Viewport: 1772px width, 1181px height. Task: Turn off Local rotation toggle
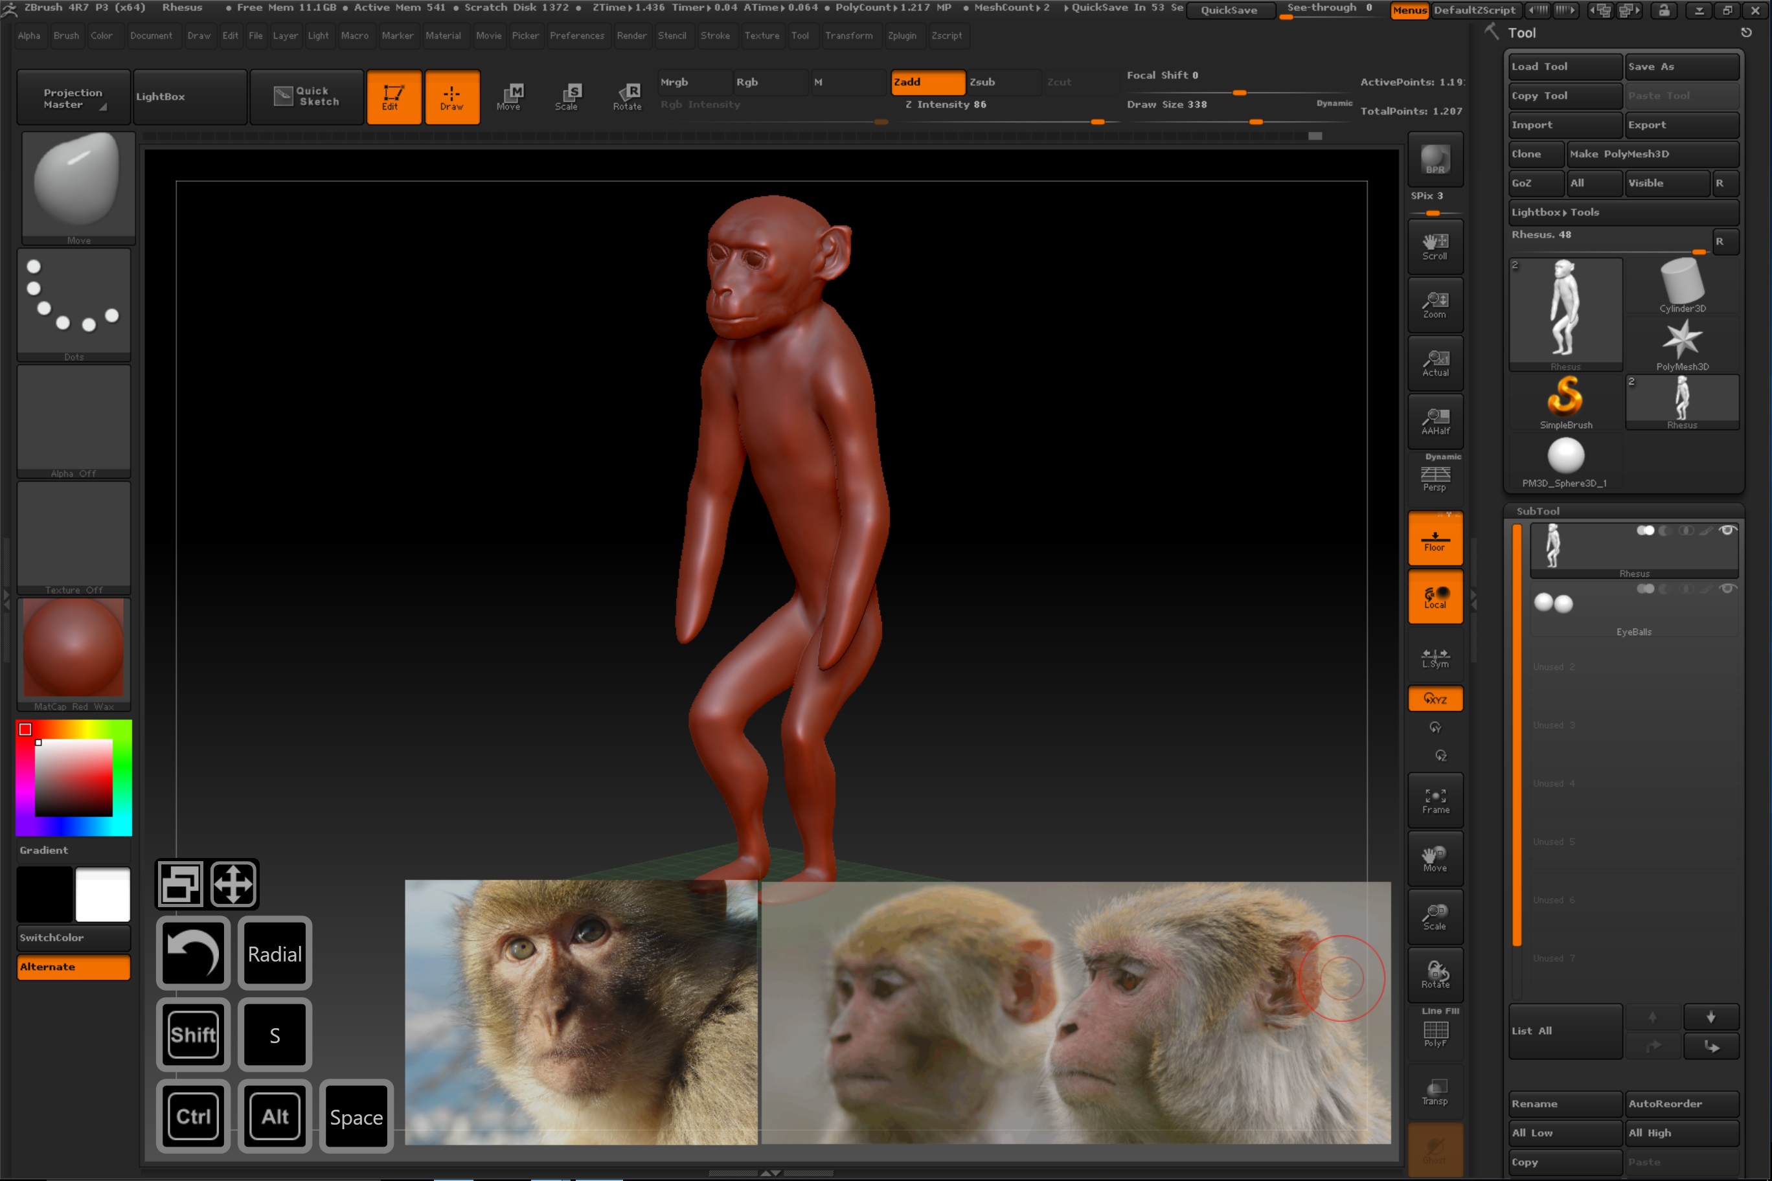pyautogui.click(x=1435, y=597)
